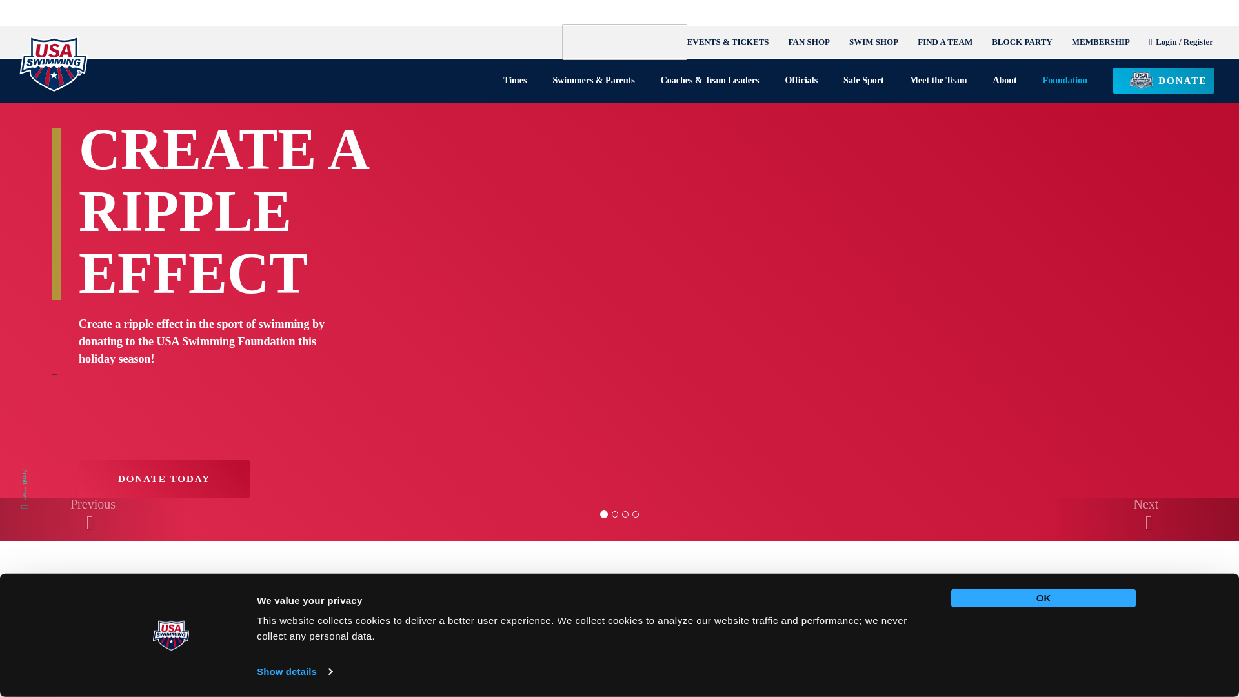Viewport: 1239px width, 697px height.
Task: Visit the Swim Shop link
Action: (873, 42)
